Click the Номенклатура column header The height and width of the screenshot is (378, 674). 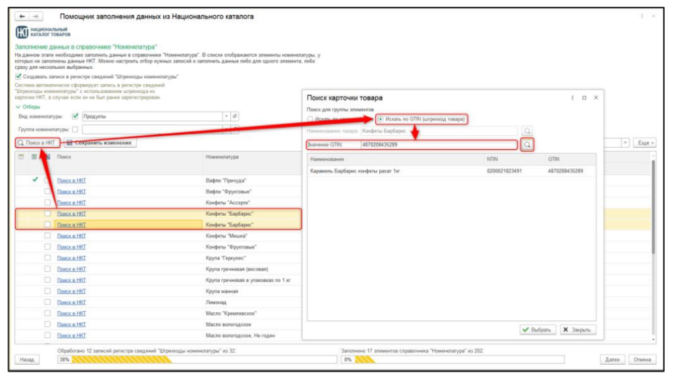[222, 158]
